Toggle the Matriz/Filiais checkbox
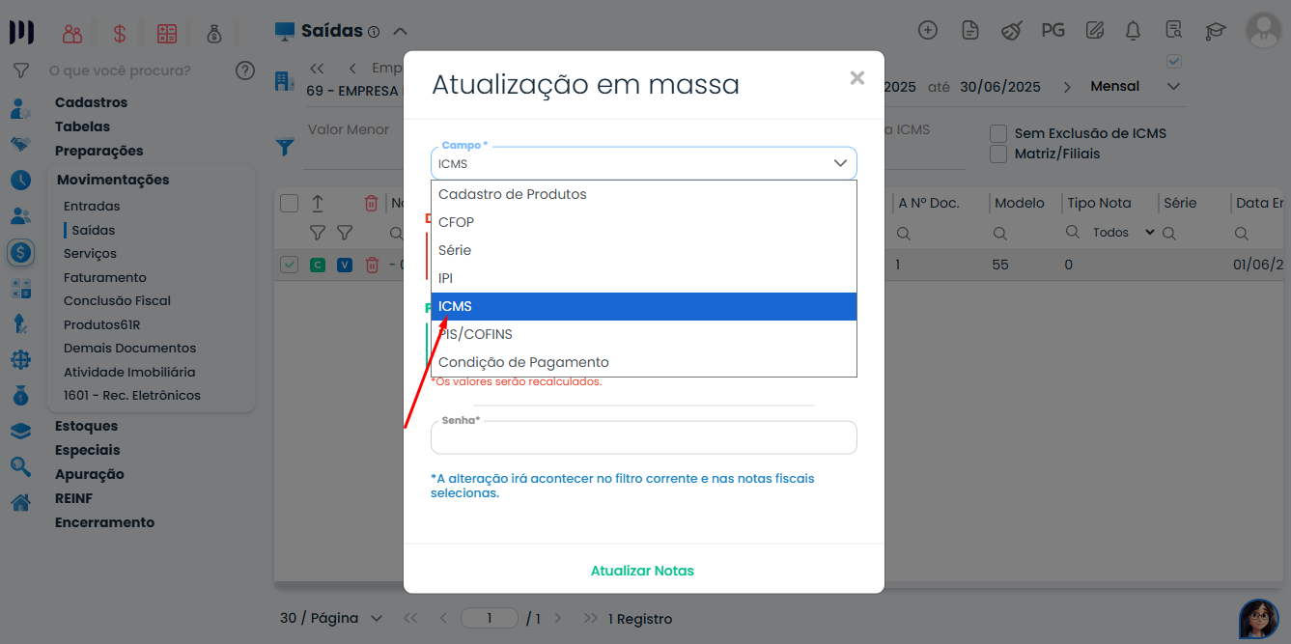Image resolution: width=1291 pixels, height=644 pixels. (998, 154)
